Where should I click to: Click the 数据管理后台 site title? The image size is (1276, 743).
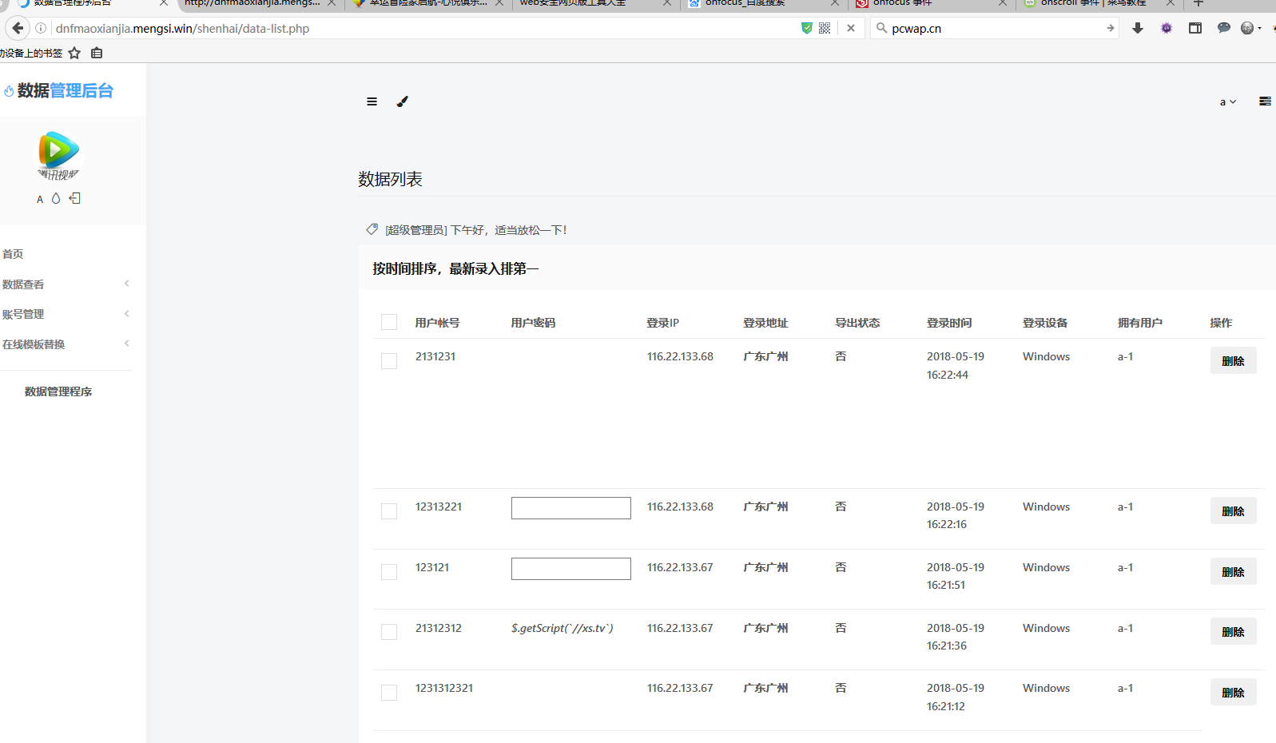(x=66, y=91)
